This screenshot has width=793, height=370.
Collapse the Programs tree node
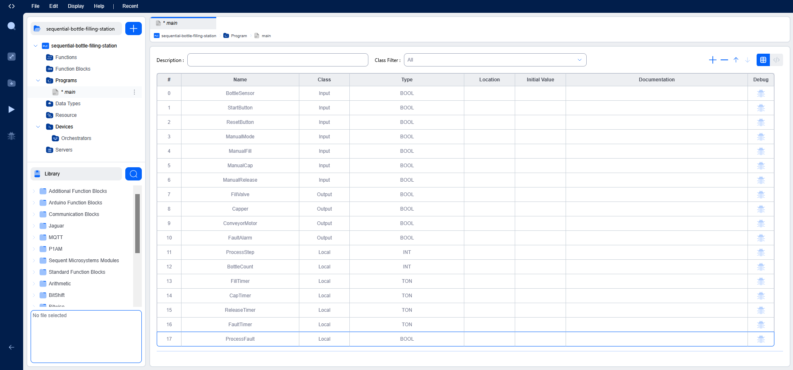click(38, 81)
